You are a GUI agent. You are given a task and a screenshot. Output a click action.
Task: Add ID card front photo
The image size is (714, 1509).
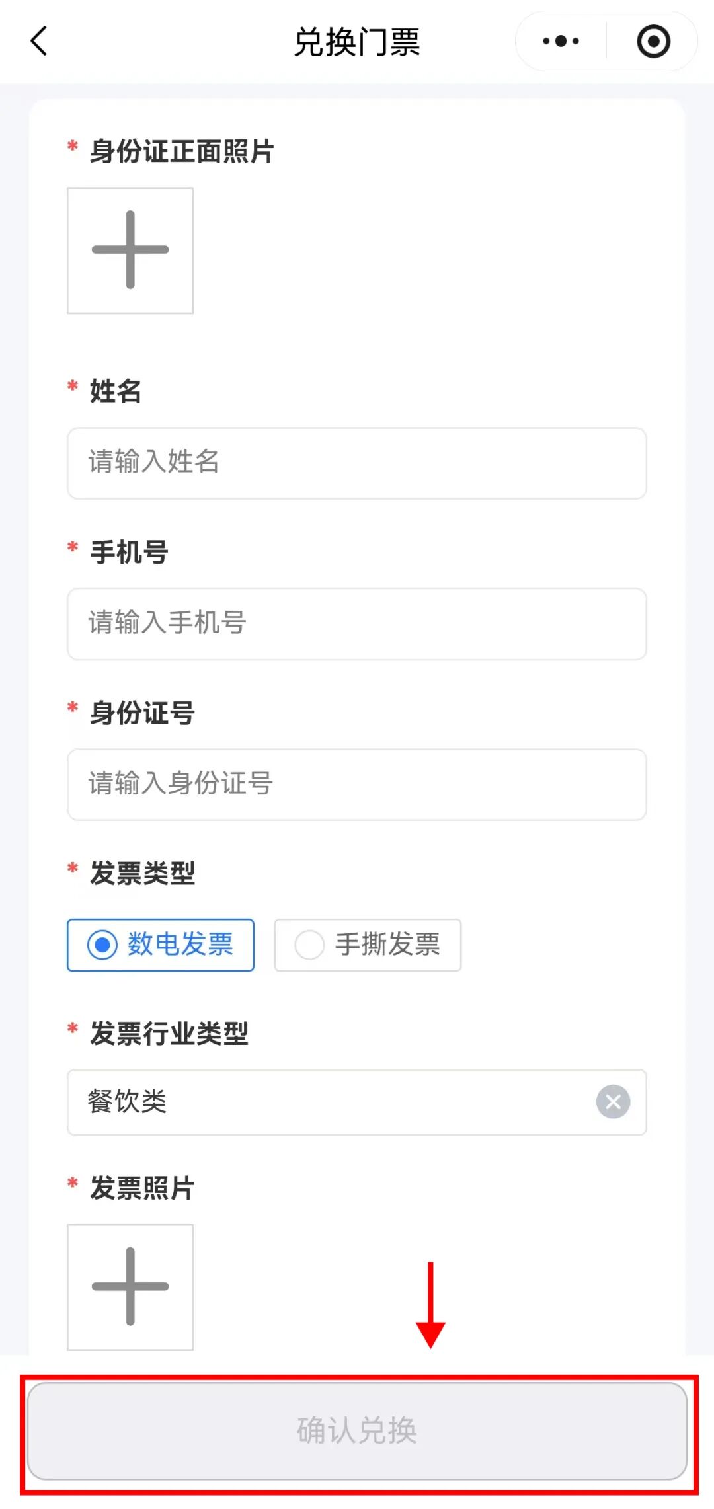pyautogui.click(x=130, y=251)
